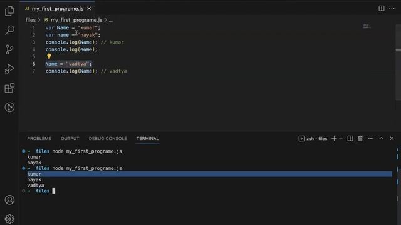Kill terminal with trash icon
401x225 pixels.
pos(360,138)
